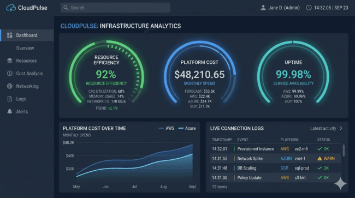Viewport: 355px width, 198px height.
Task: Click the GCP platform tag for sql-prod
Action: tap(285, 168)
